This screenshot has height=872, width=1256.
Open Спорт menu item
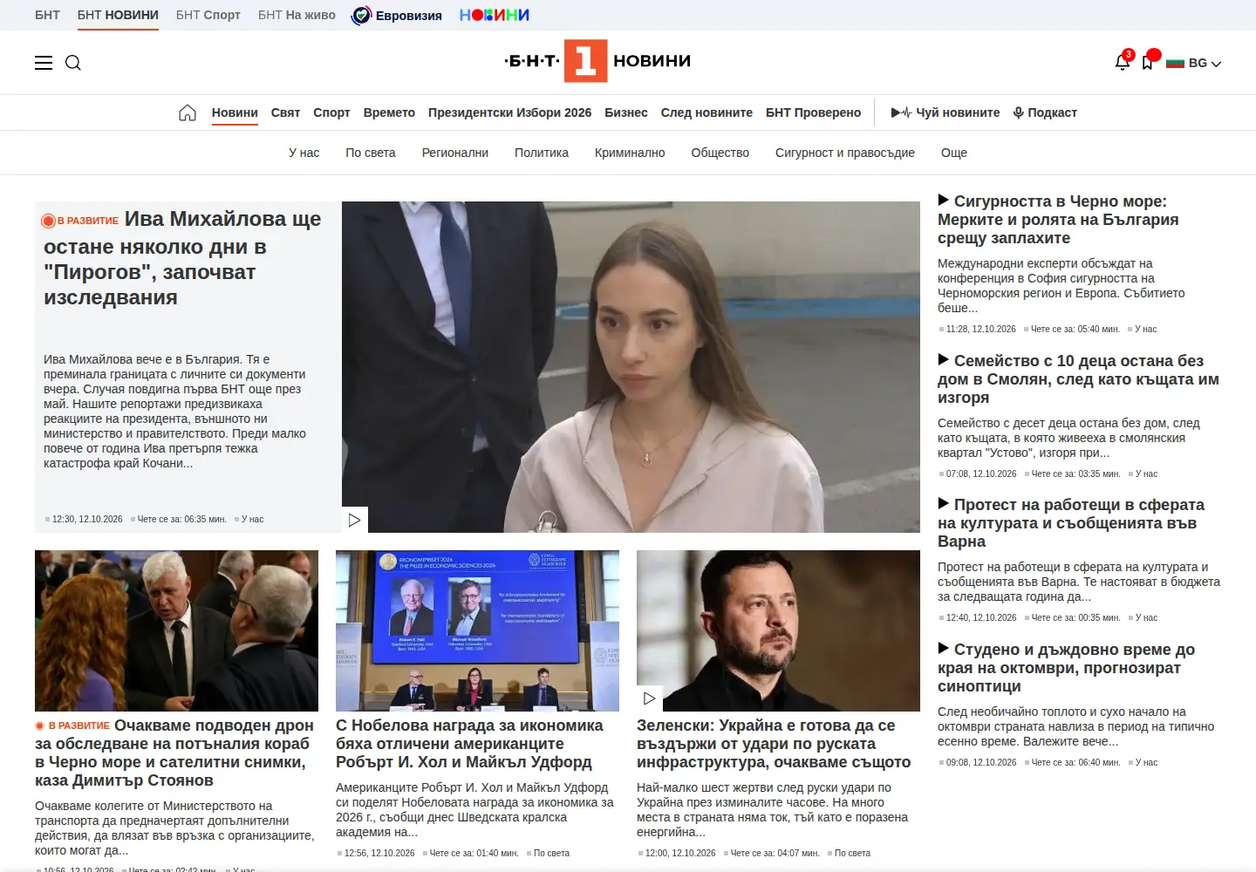tap(331, 112)
